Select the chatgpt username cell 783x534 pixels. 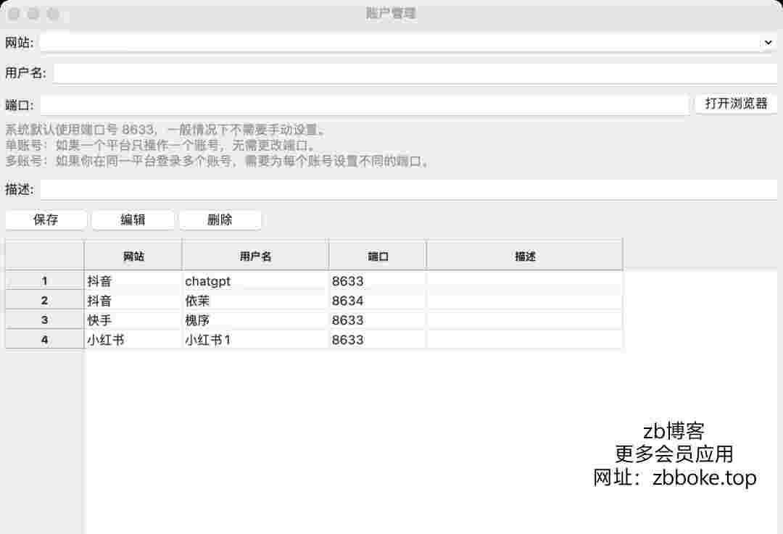[255, 281]
